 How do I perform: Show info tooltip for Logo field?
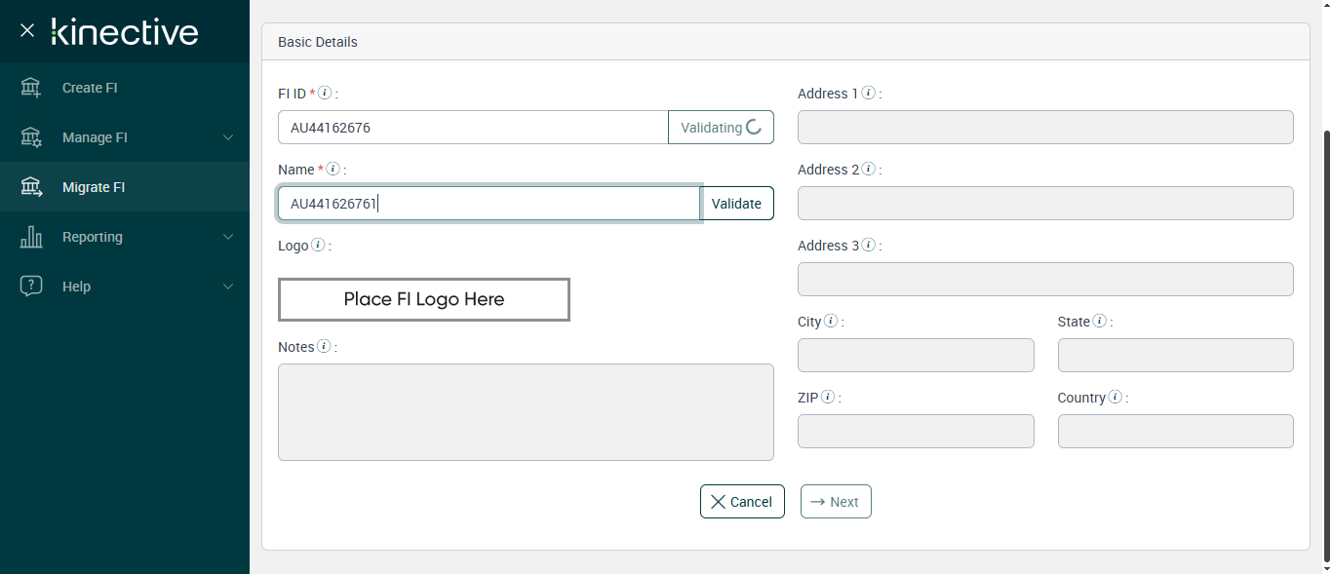pyautogui.click(x=318, y=246)
